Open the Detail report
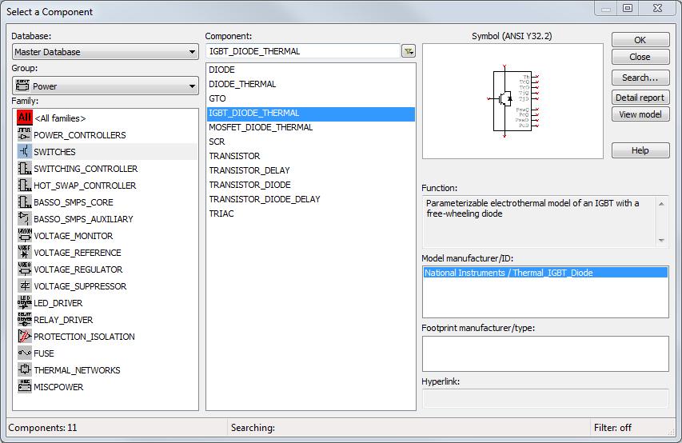This screenshot has width=682, height=443. [640, 98]
